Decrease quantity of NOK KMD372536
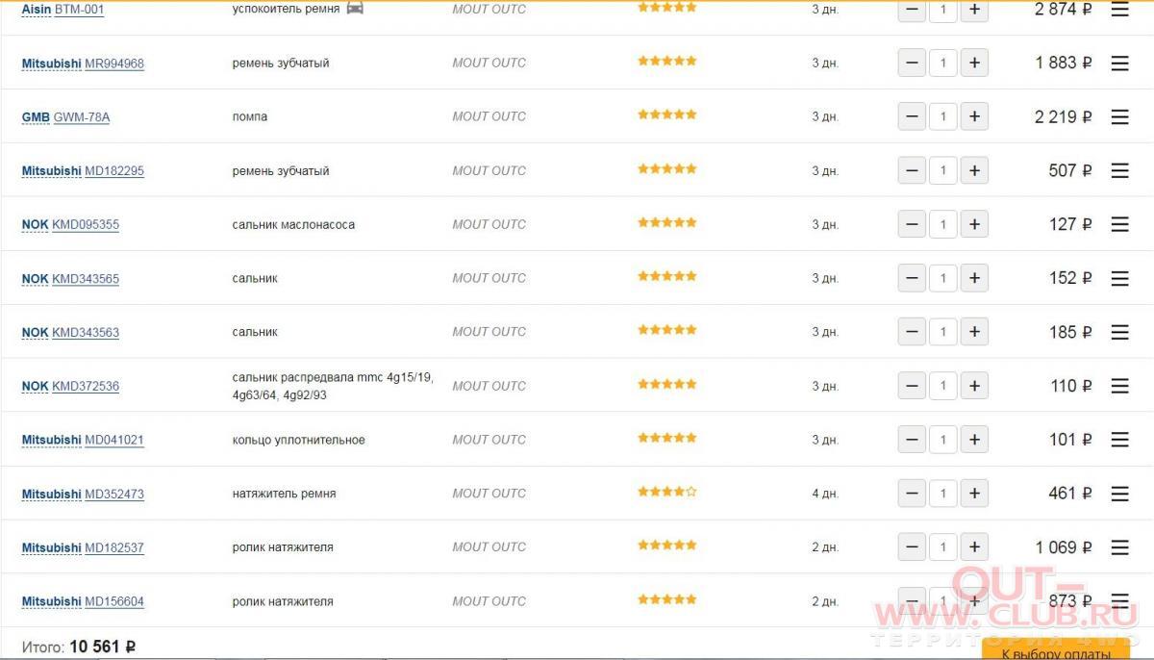The image size is (1154, 660). [x=912, y=386]
